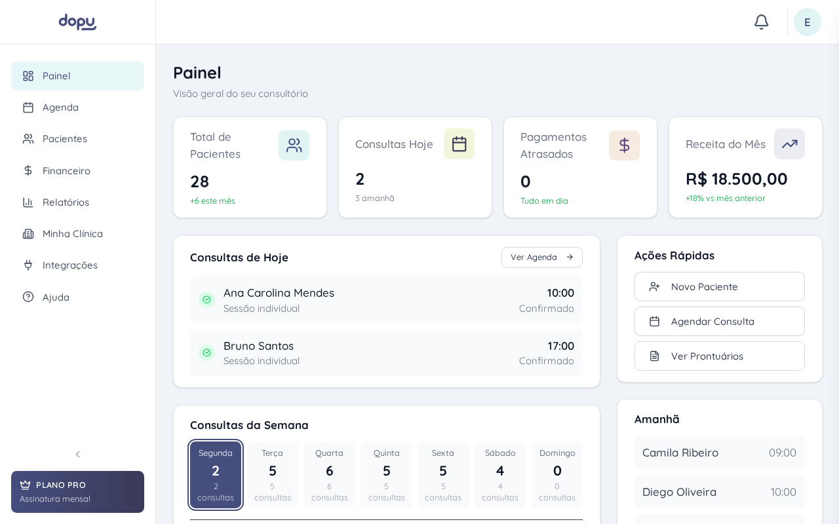The width and height of the screenshot is (839, 524).
Task: Click the '3 amanhã' text
Action: (375, 198)
